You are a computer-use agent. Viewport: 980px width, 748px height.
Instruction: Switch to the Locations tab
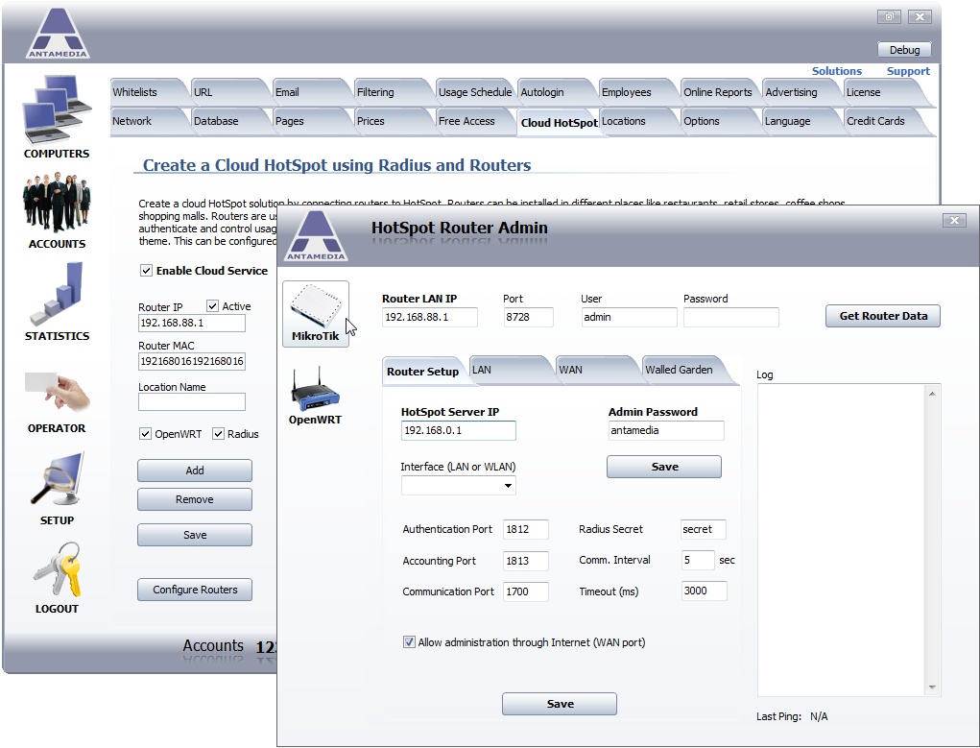pyautogui.click(x=637, y=121)
